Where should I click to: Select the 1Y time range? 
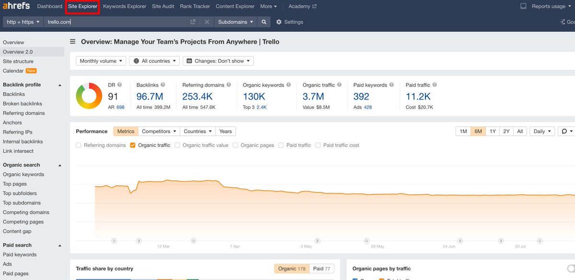coord(493,131)
